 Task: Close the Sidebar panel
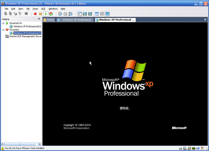click(x=39, y=19)
